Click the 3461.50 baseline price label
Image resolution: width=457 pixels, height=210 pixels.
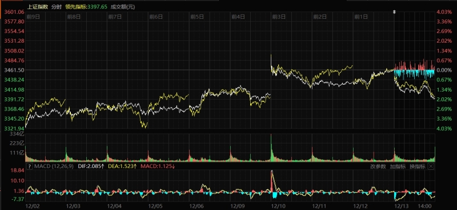pos(14,70)
